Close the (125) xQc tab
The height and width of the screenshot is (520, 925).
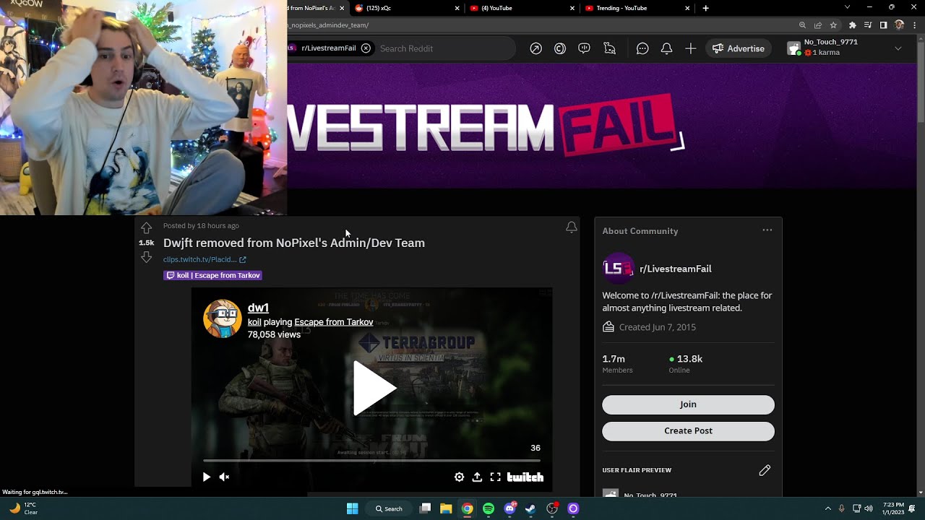(457, 8)
